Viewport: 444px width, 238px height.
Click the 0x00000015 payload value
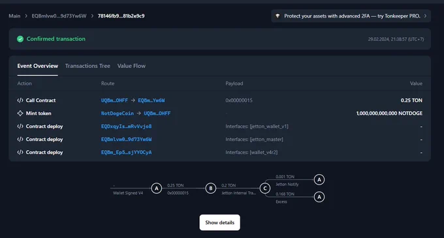click(x=239, y=100)
